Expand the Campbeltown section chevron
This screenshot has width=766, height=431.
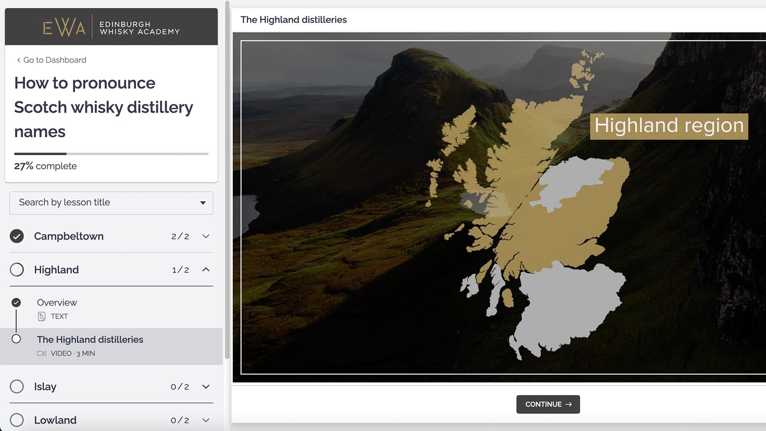click(x=206, y=236)
